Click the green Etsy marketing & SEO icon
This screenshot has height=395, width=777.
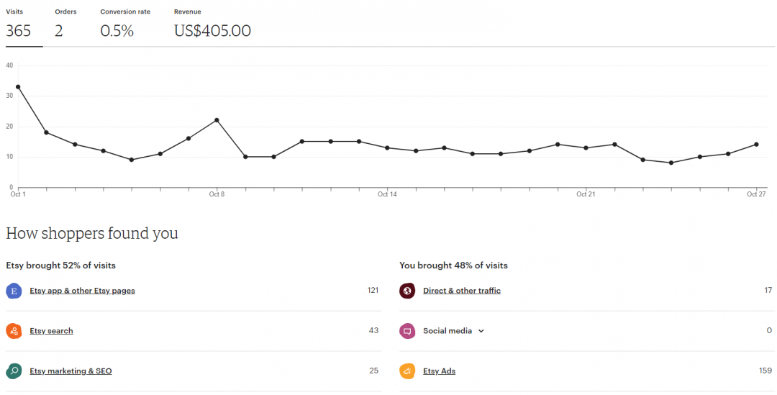click(14, 371)
